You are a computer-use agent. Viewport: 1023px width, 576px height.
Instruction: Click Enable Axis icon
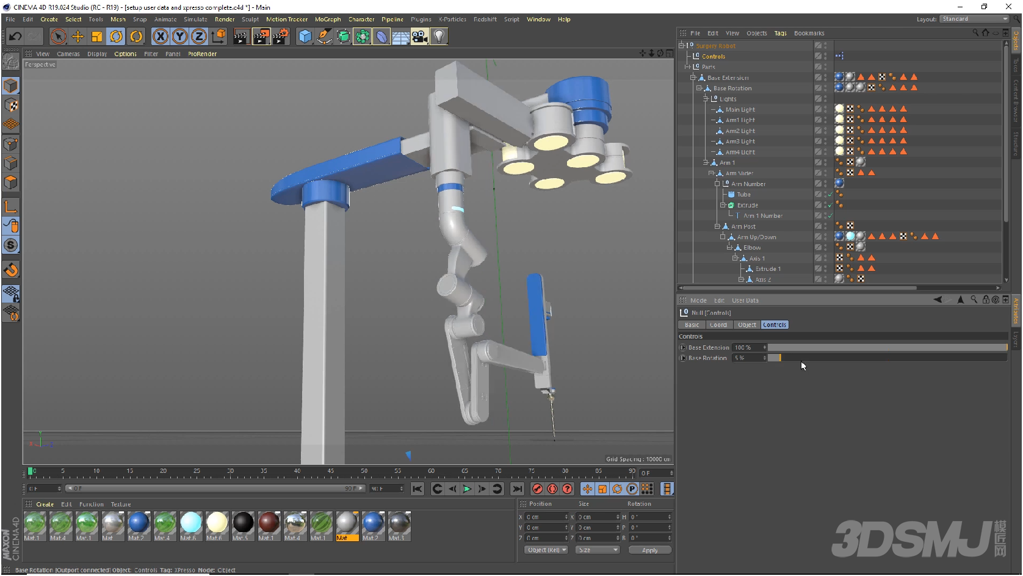(11, 207)
